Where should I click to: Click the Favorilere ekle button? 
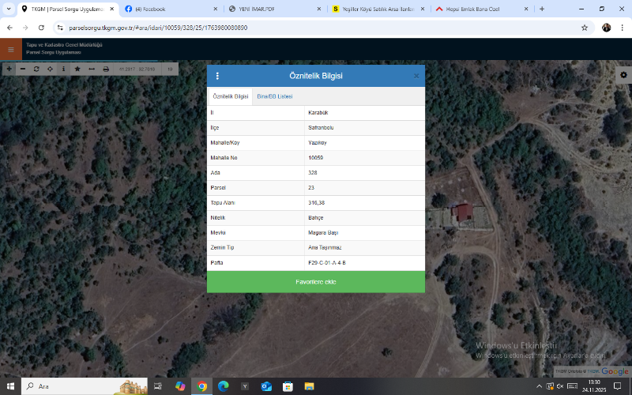point(316,282)
